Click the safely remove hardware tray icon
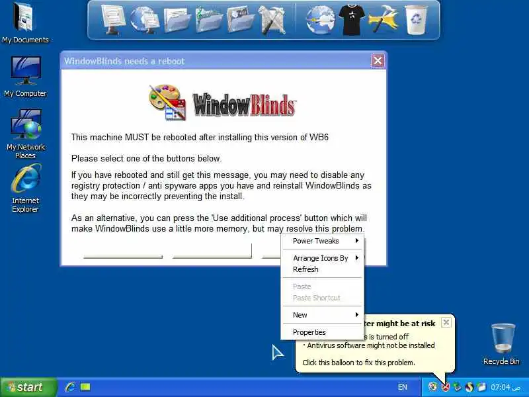529x397 pixels. (x=457, y=387)
